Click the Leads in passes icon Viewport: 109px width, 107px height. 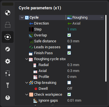pyautogui.click(x=31, y=47)
